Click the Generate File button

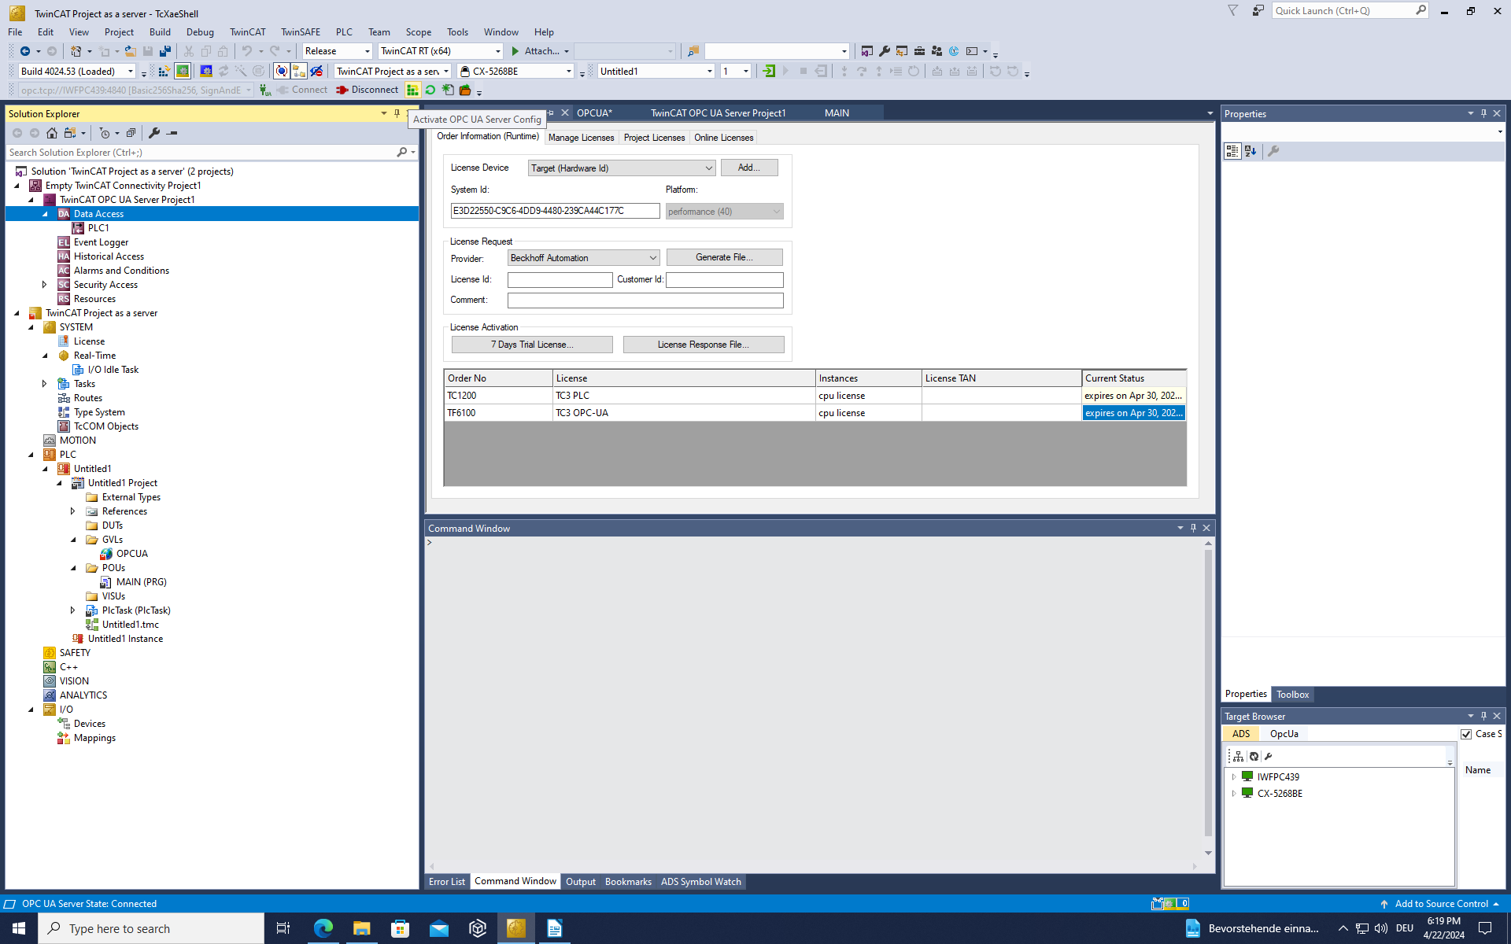724,257
